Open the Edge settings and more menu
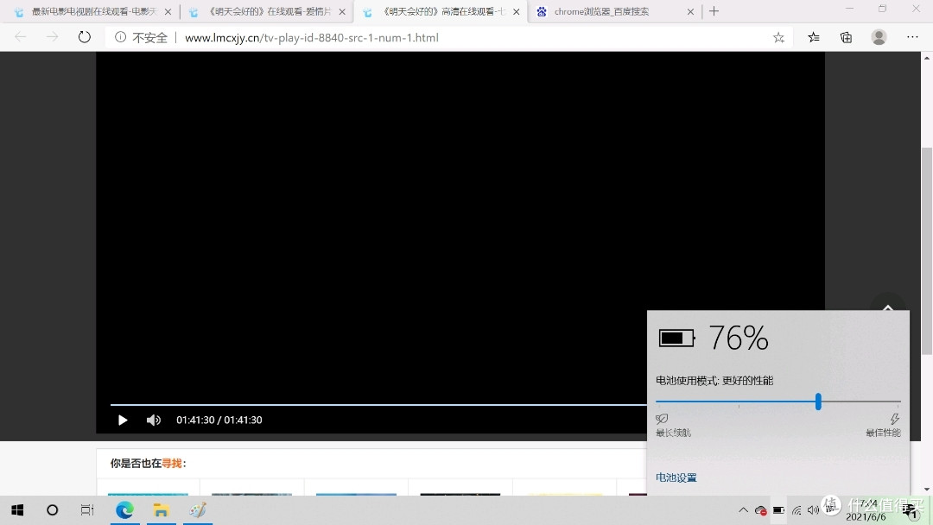 [912, 37]
